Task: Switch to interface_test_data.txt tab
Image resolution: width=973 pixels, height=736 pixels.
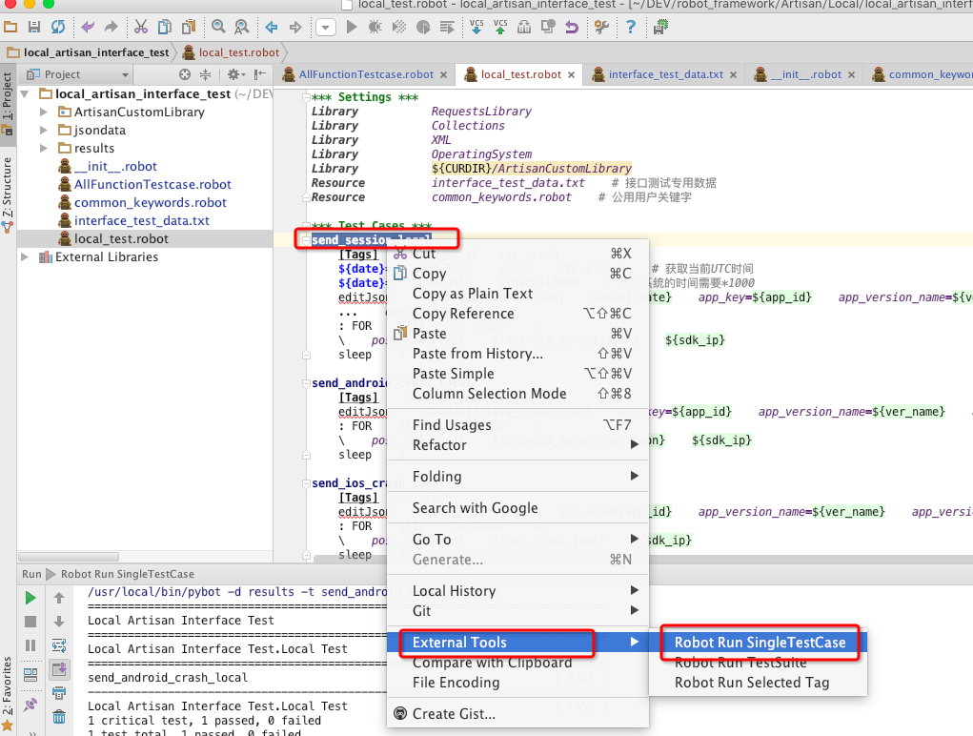Action: point(665,74)
